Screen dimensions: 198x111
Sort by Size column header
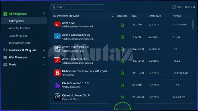(x=134, y=16)
